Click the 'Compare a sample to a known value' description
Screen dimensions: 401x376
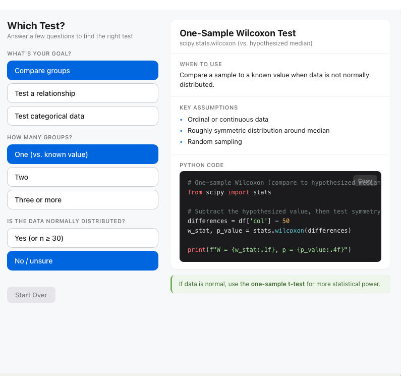pyautogui.click(x=274, y=80)
